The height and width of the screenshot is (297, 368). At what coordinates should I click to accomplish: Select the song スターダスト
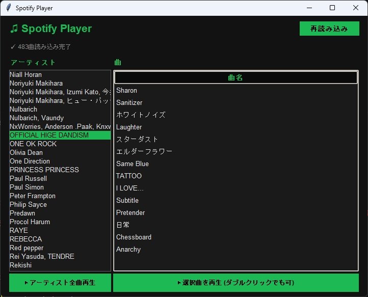point(235,140)
